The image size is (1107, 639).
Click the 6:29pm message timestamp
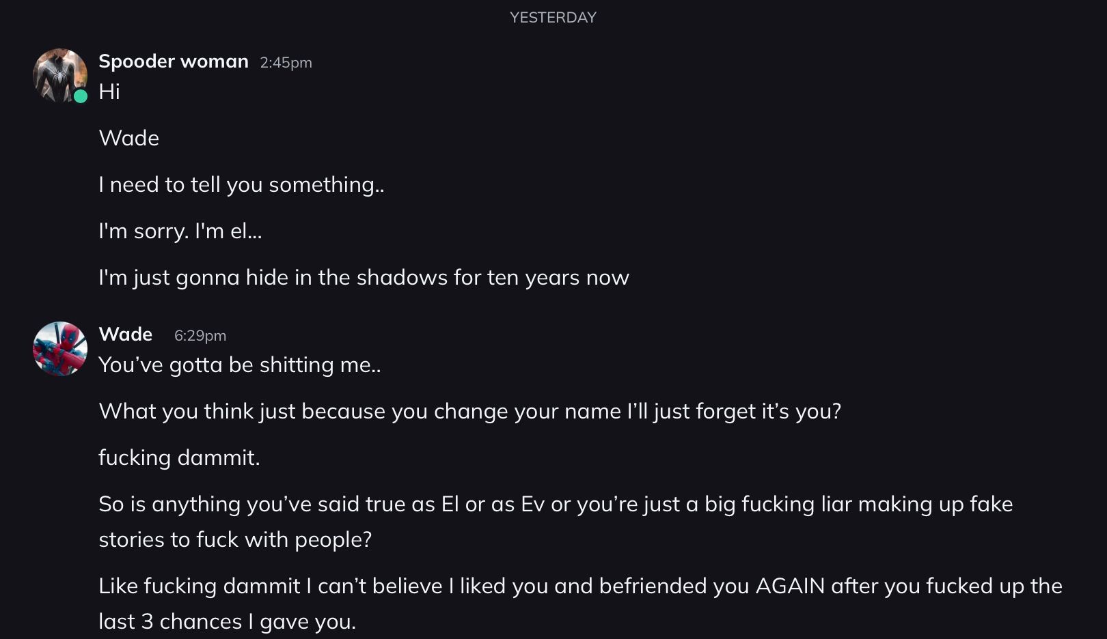pyautogui.click(x=200, y=336)
